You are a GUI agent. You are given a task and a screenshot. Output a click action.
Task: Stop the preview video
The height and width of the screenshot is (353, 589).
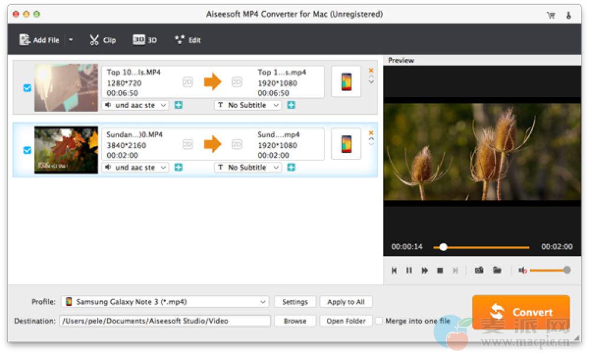point(439,270)
